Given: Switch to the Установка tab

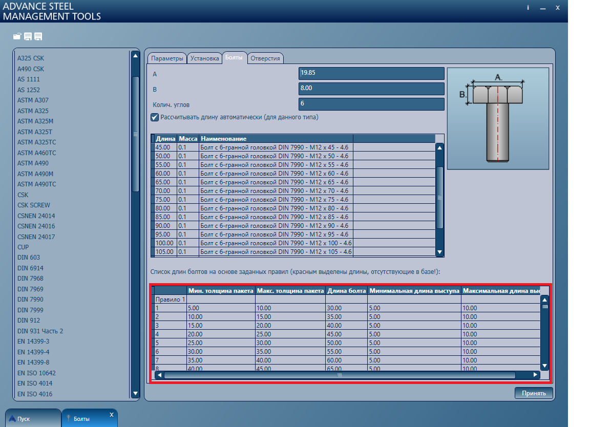Looking at the screenshot, I should tap(204, 58).
